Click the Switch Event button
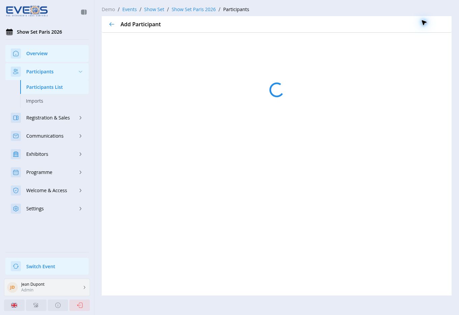This screenshot has height=315, width=459. pos(47,267)
